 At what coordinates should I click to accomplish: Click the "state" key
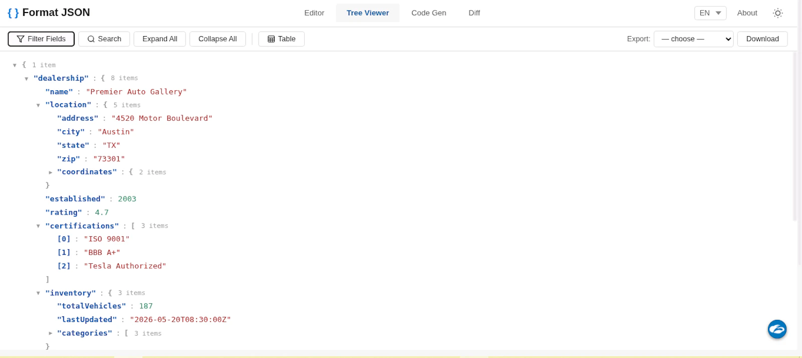click(x=73, y=145)
